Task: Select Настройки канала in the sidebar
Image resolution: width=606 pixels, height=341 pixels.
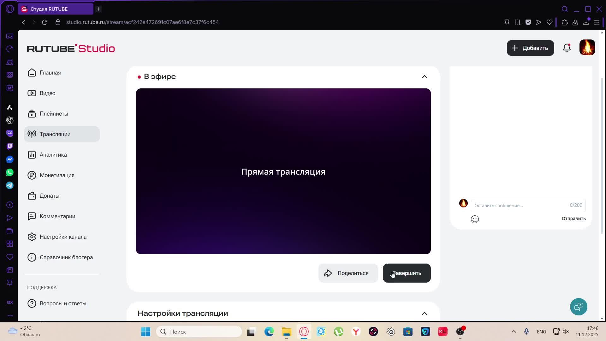Action: click(x=63, y=237)
